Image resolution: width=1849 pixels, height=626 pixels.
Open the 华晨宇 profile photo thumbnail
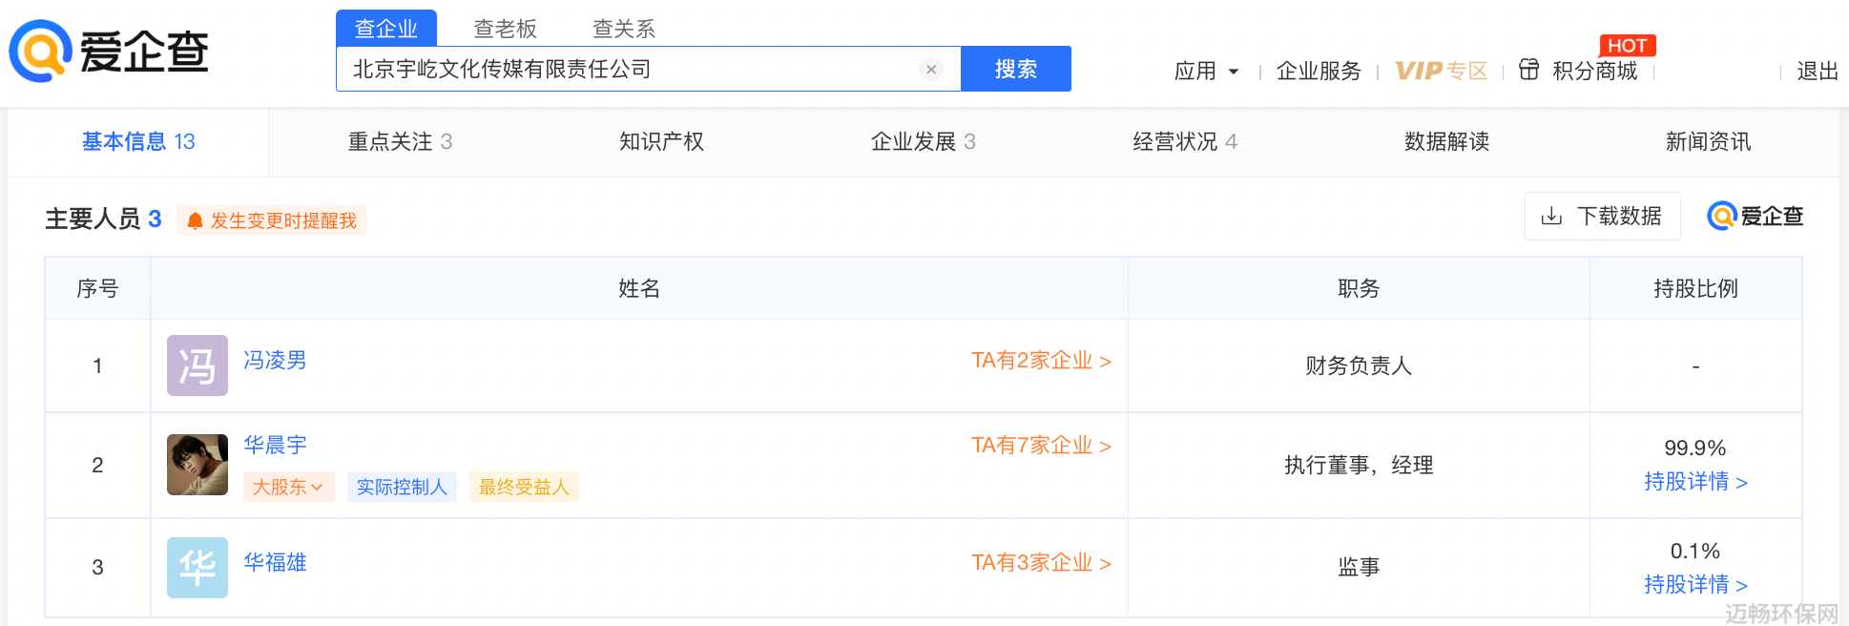point(197,465)
